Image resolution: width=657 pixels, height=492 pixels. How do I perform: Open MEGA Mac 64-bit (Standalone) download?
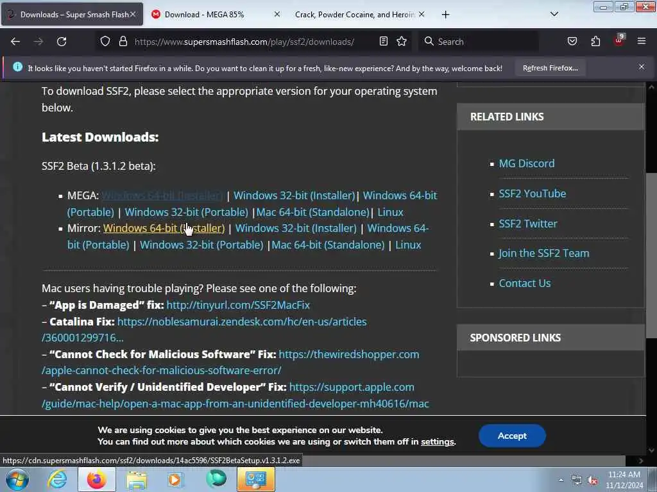pyautogui.click(x=312, y=212)
